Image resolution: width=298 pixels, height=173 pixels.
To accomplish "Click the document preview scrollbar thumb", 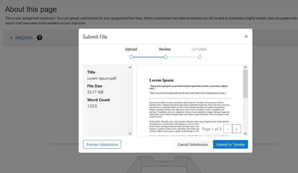I will coord(245,84).
